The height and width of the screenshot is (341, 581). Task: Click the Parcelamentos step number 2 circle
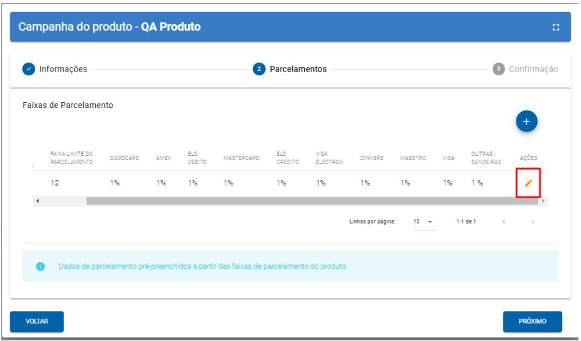(x=259, y=69)
